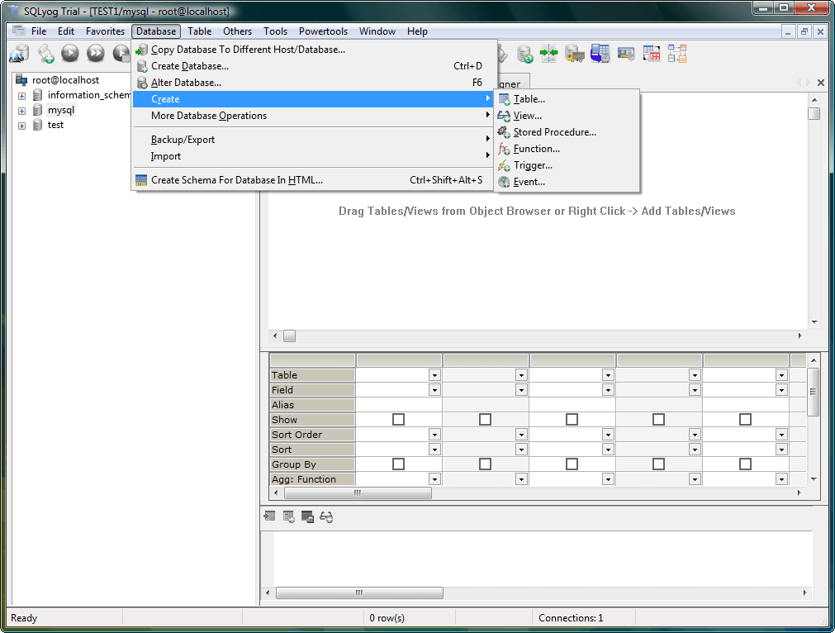Open the migration toolkit truck icon

pyautogui.click(x=574, y=53)
